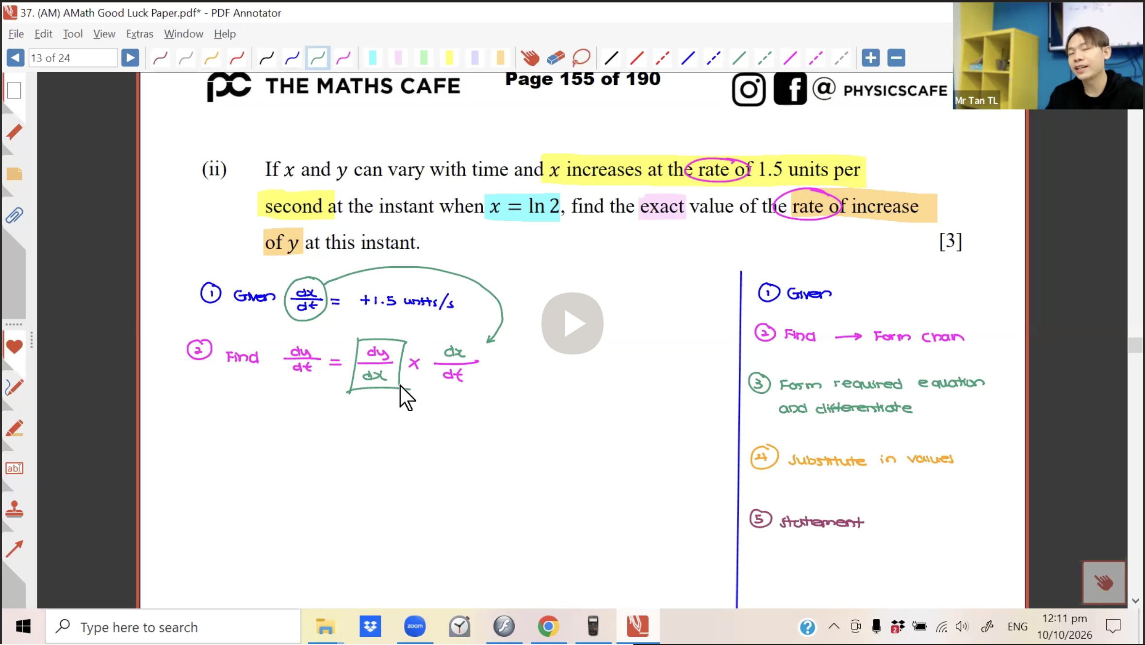1145x645 pixels.
Task: Select the stamp tool in sidebar
Action: tap(14, 509)
